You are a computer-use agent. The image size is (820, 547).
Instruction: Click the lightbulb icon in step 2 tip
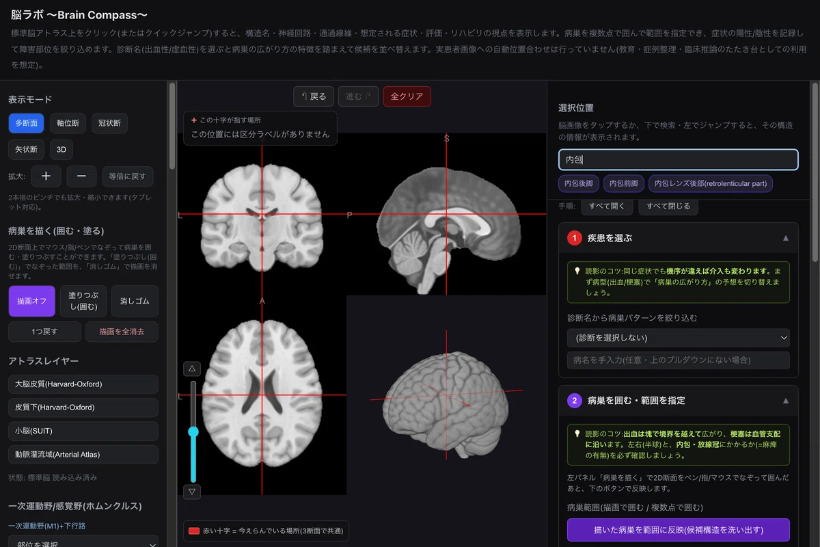(577, 433)
